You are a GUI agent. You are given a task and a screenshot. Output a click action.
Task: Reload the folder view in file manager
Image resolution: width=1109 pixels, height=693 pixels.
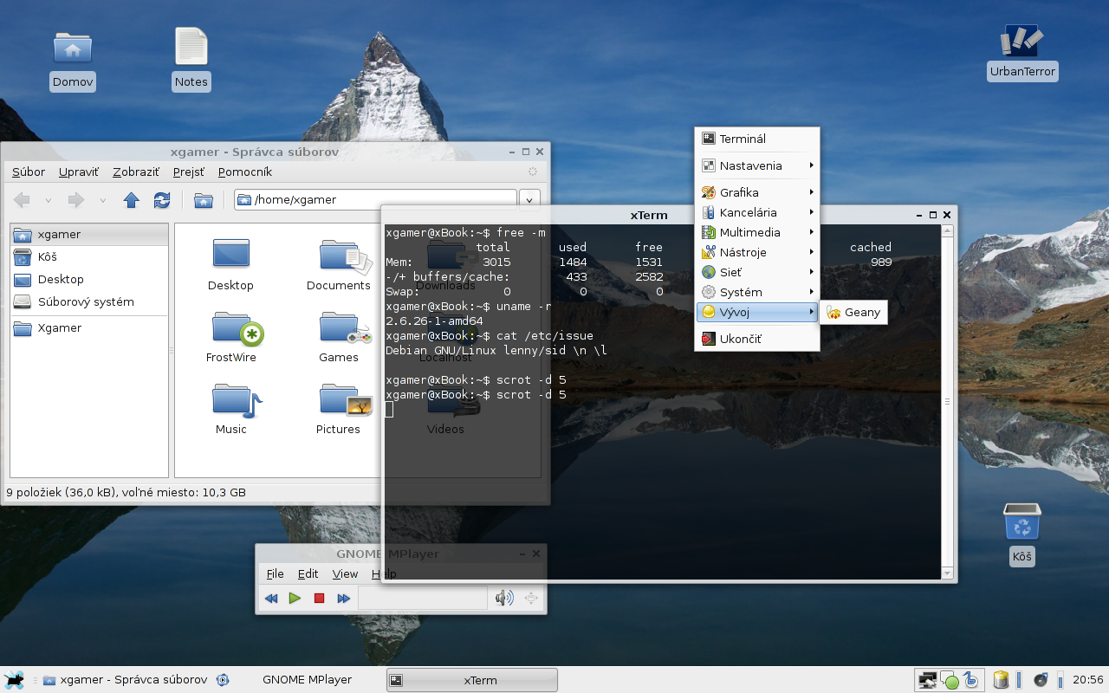[162, 200]
